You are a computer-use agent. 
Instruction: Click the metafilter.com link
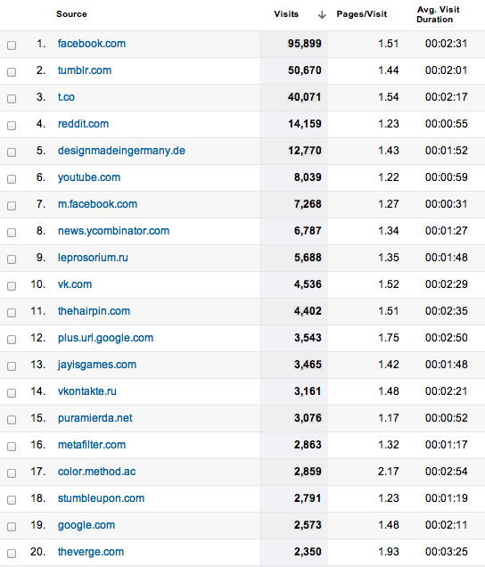coord(92,445)
